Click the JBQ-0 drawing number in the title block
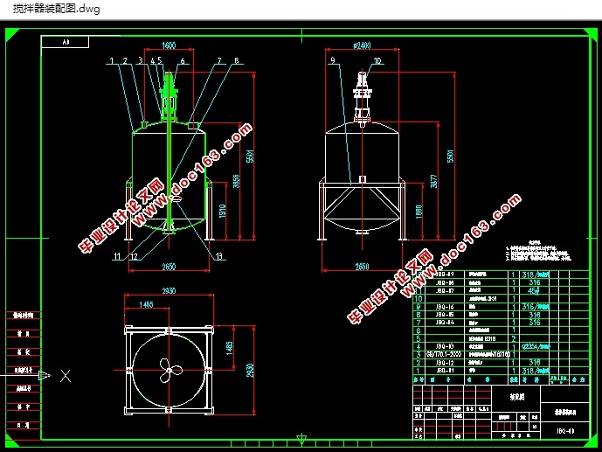Image resolution: width=602 pixels, height=452 pixels. point(564,431)
